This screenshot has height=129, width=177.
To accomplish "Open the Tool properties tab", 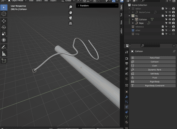I will pos(127,52).
